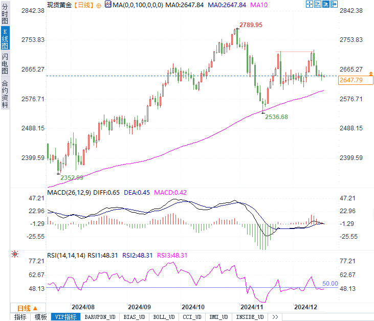Click the magenta MACD:0.42 value
This screenshot has width=374, height=321.
tap(170, 192)
